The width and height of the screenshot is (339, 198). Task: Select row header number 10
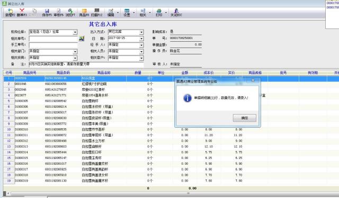click(9, 129)
